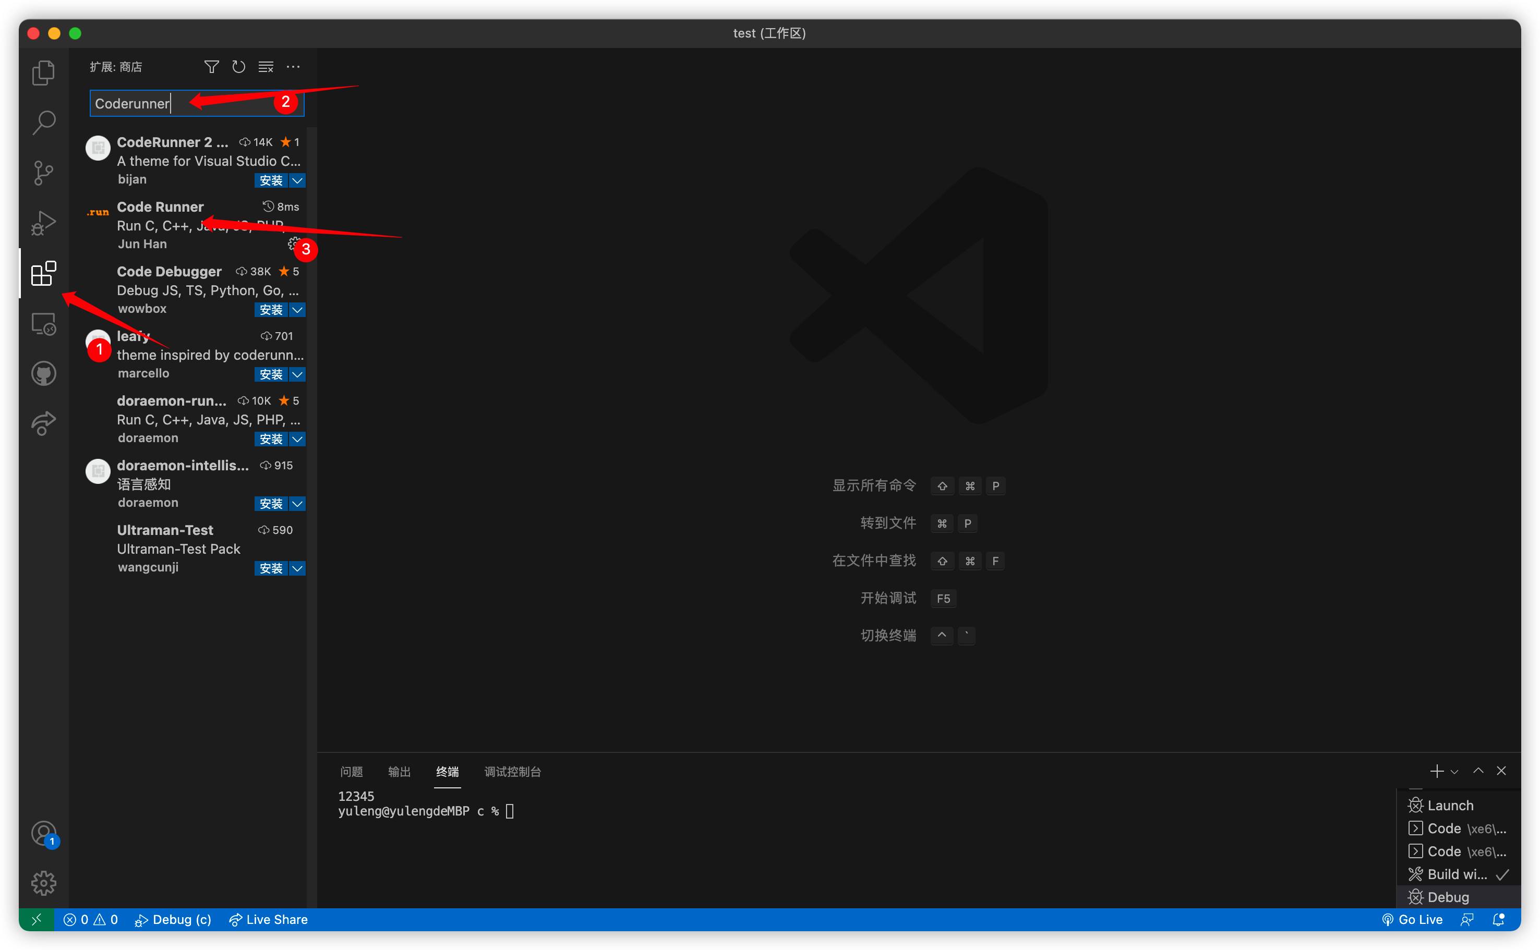The width and height of the screenshot is (1540, 950).
Task: Click the terminal prompt line
Action: click(426, 811)
